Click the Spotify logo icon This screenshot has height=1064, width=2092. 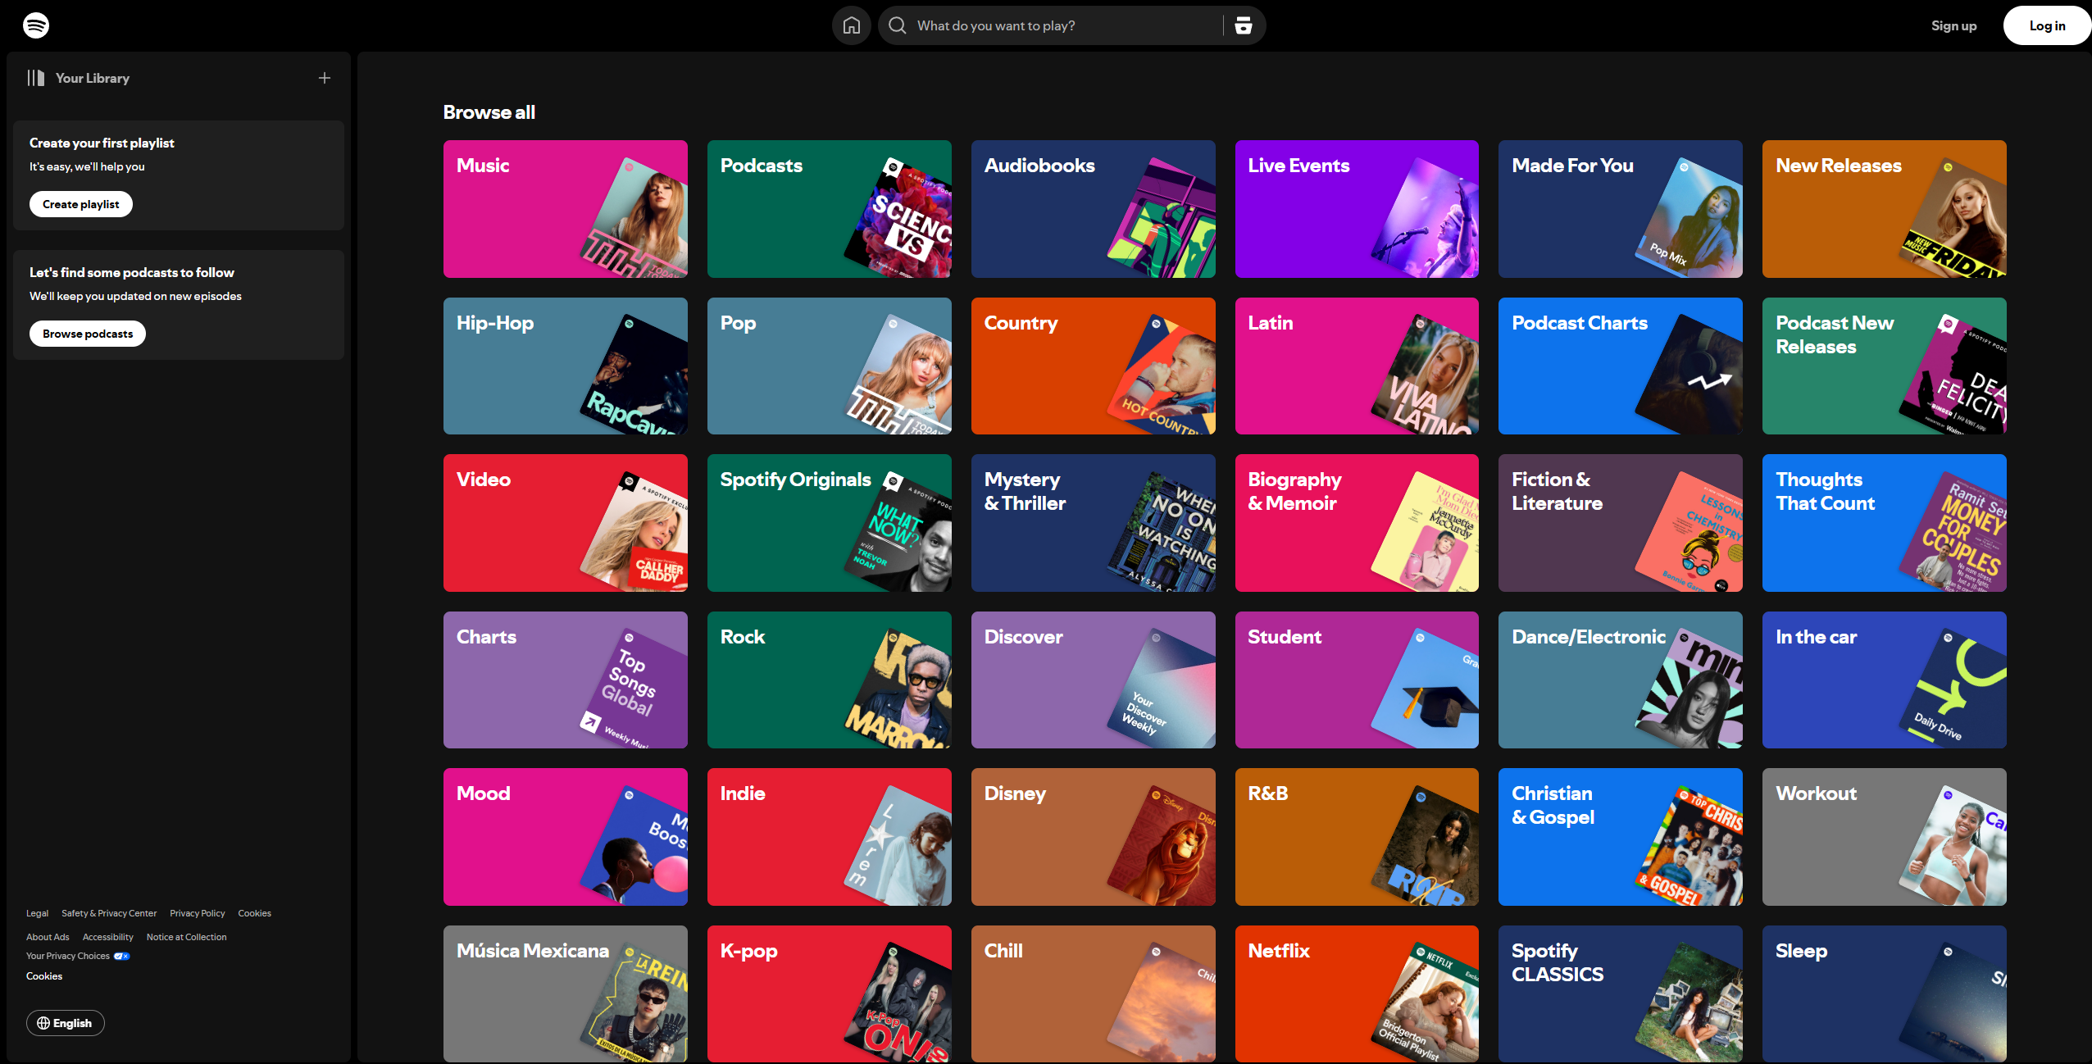point(35,25)
